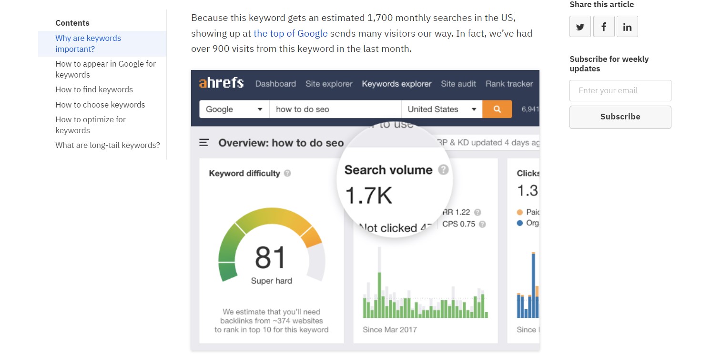
Task: Click 'Subscribe for weekly updates' heading
Action: 609,64
